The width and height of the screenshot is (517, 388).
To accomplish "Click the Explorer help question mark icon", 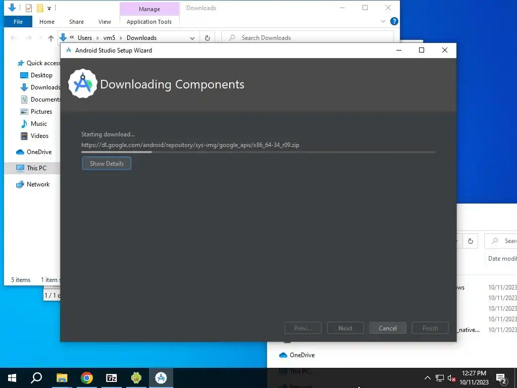I will (394, 21).
